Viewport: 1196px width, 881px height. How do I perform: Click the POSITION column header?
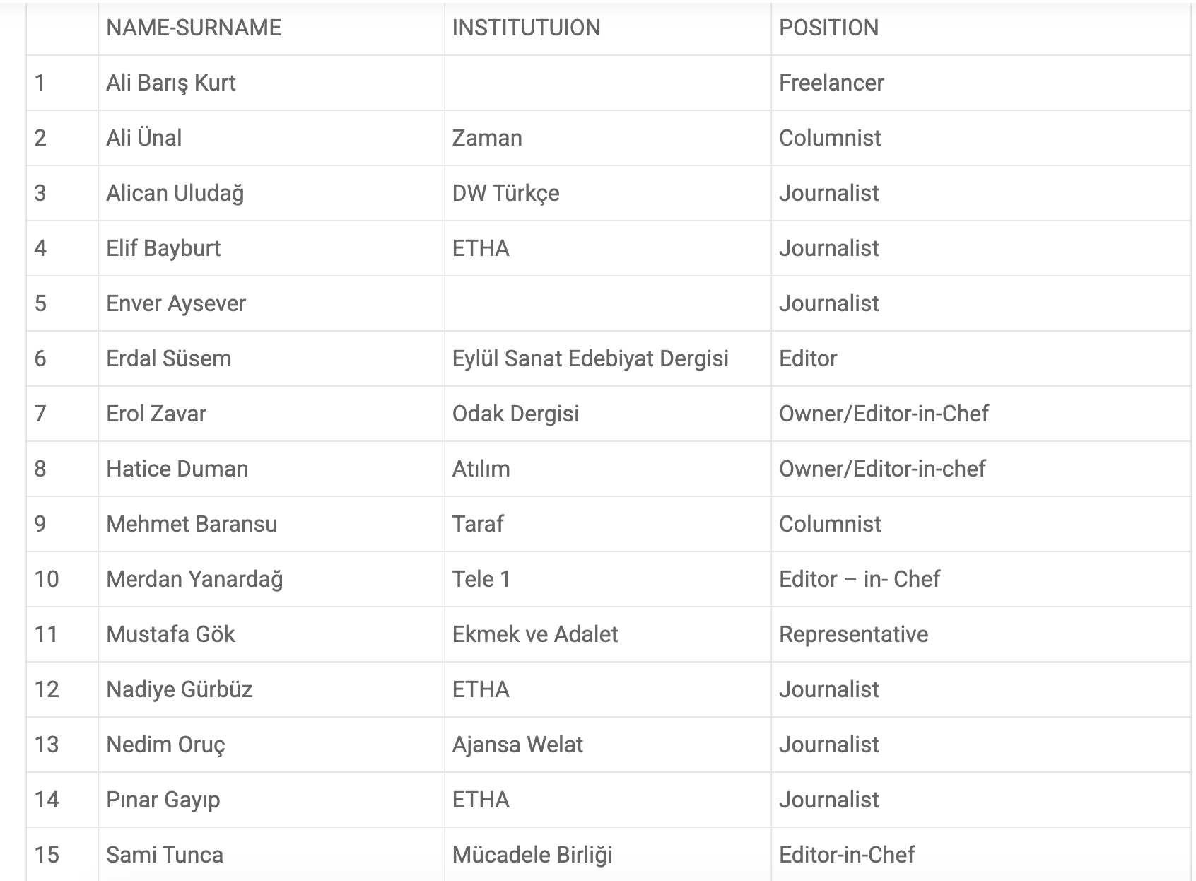[x=828, y=28]
